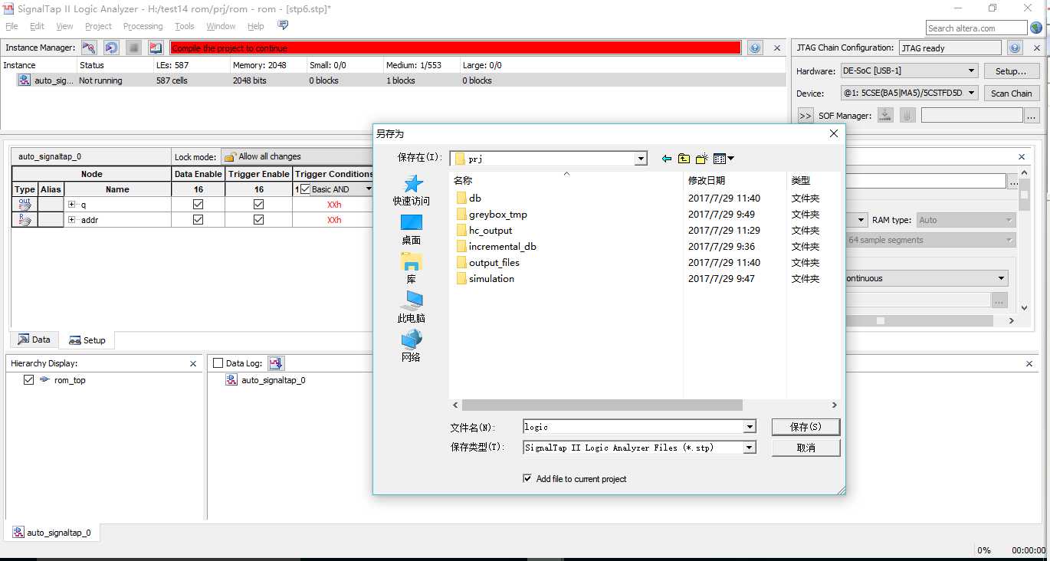Open Instance Manager help icon
This screenshot has height=561, width=1050.
[x=755, y=48]
